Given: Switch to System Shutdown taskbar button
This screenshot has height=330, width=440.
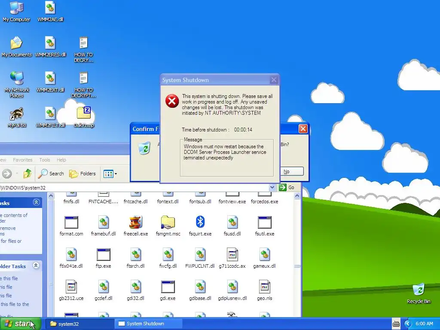Looking at the screenshot, I should 149,324.
